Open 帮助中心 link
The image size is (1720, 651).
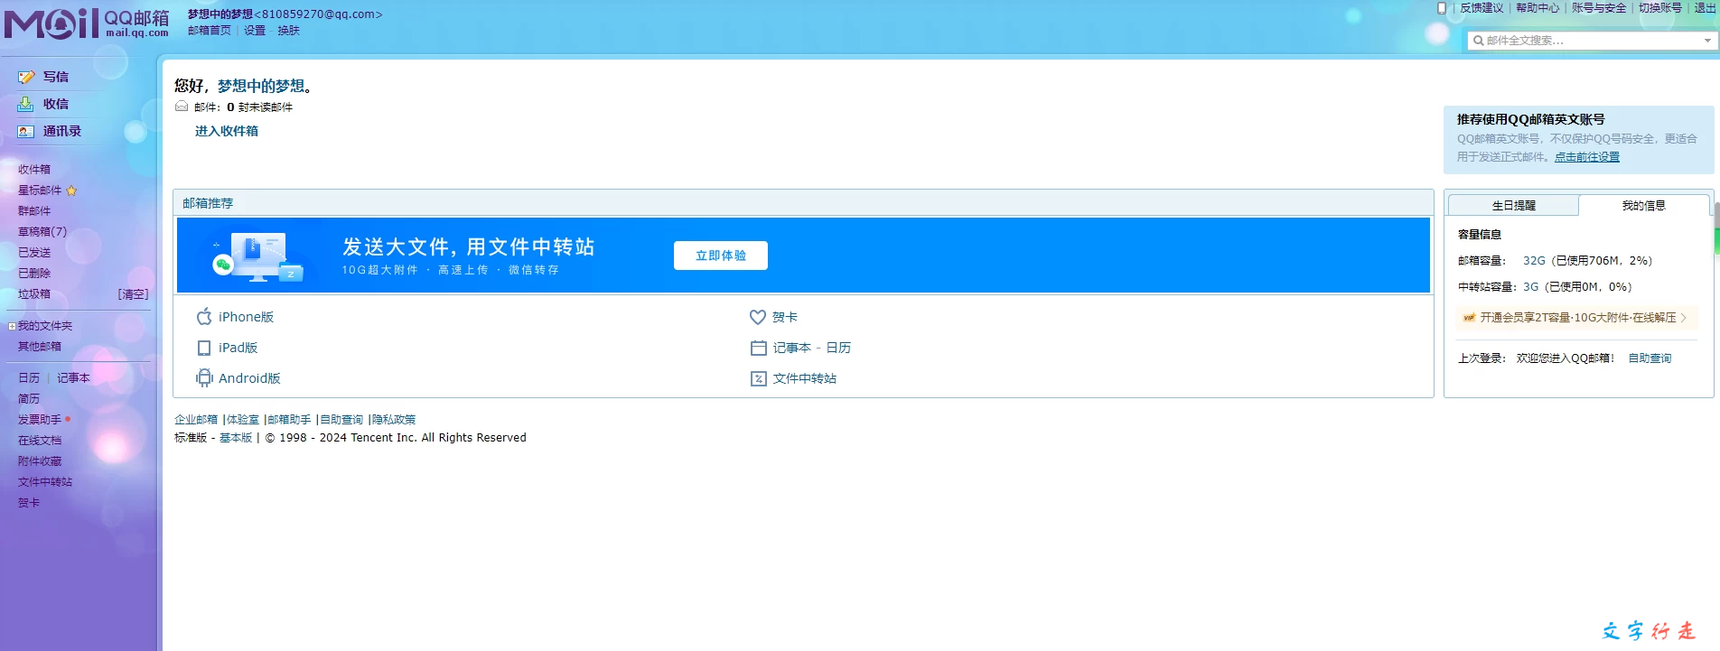click(1538, 8)
